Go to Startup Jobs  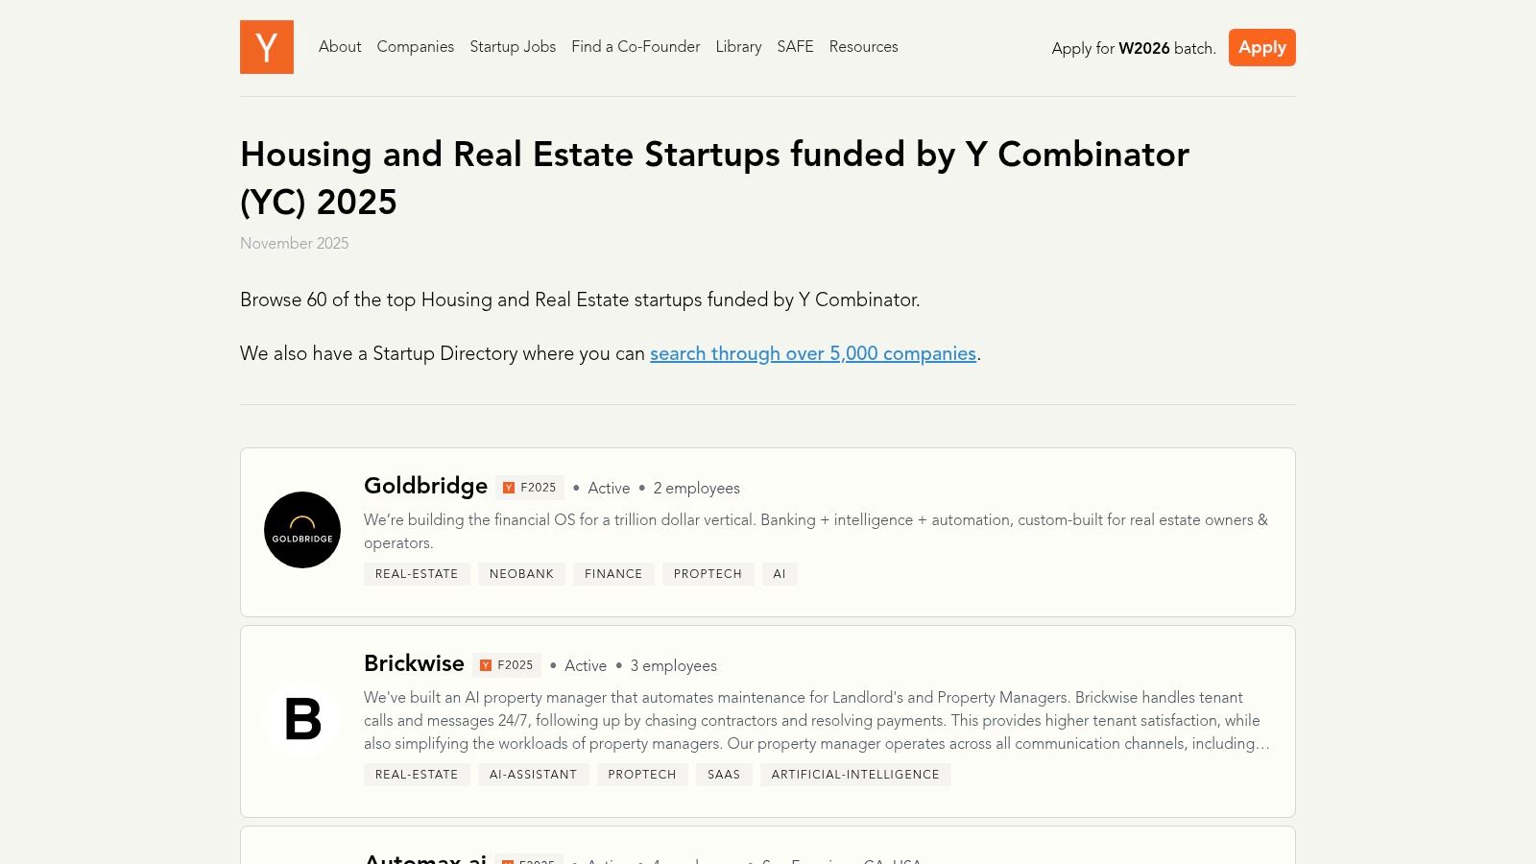tap(513, 47)
